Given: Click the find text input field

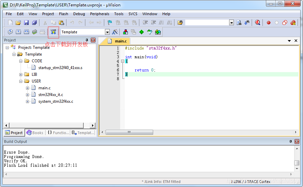Looking at the screenshot, I should (x=207, y=23).
